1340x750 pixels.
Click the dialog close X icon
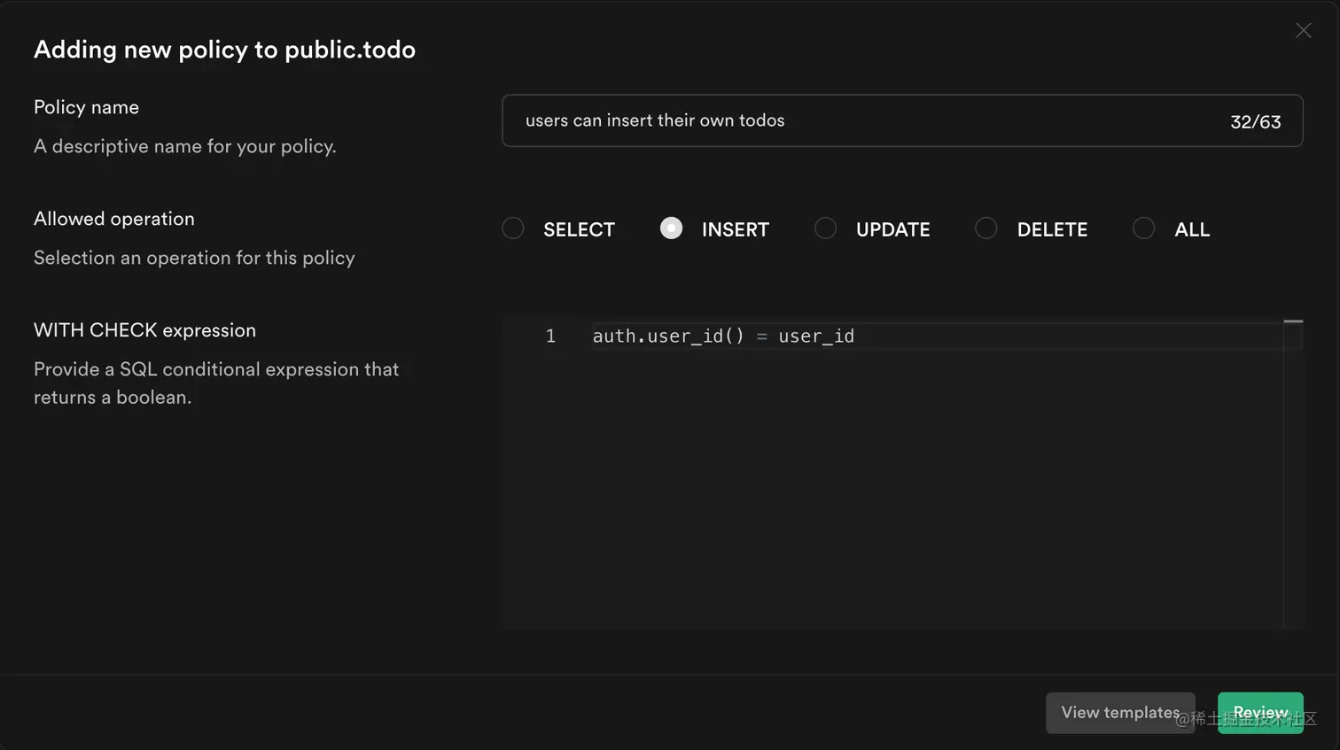pyautogui.click(x=1303, y=30)
